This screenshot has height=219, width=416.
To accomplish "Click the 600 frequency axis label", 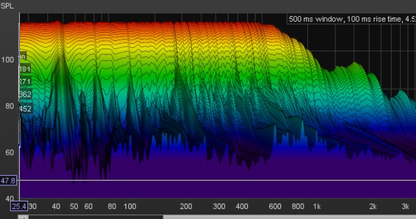I will tap(275, 206).
